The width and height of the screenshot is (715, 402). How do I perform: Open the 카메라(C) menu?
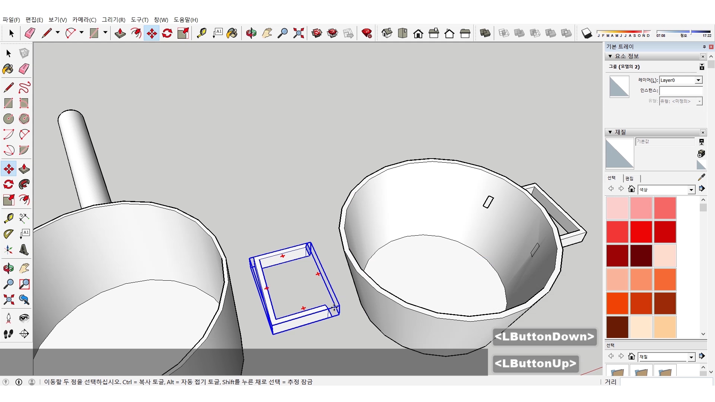84,20
